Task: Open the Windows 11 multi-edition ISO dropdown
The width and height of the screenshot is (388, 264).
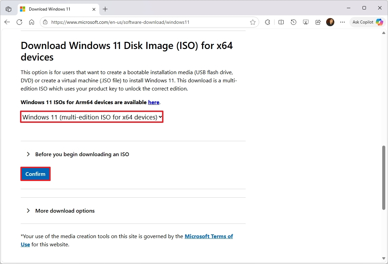Action: coord(91,117)
